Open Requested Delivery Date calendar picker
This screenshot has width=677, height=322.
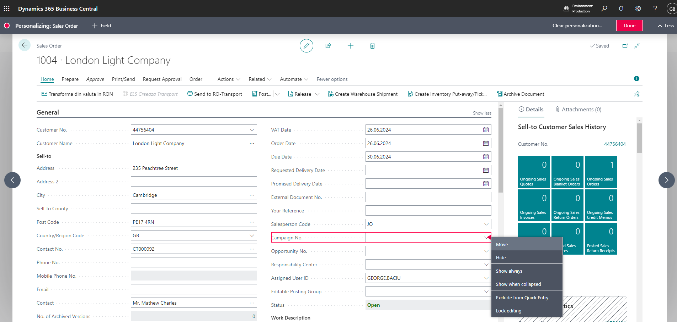(486, 170)
